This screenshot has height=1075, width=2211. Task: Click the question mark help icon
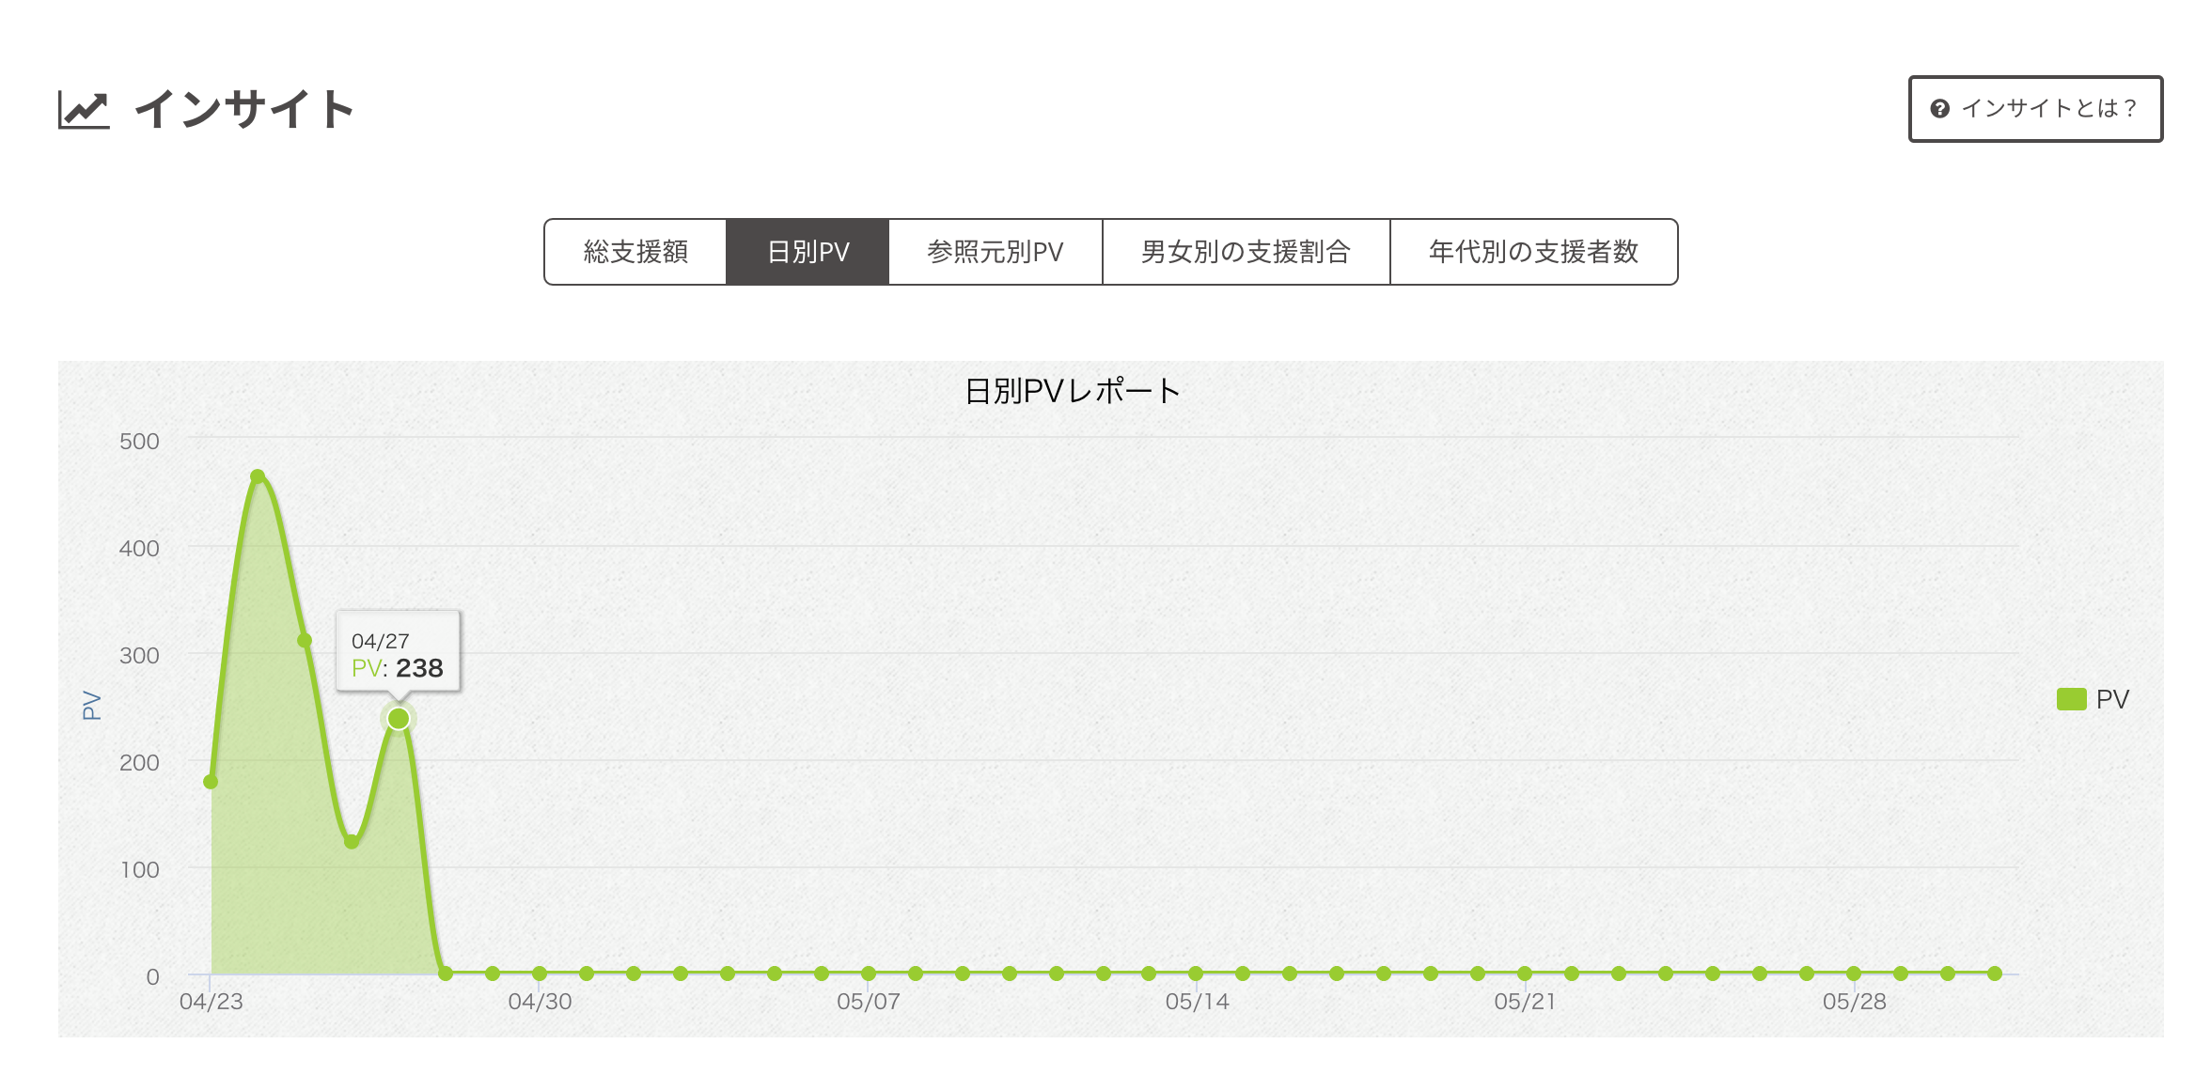[x=1939, y=109]
